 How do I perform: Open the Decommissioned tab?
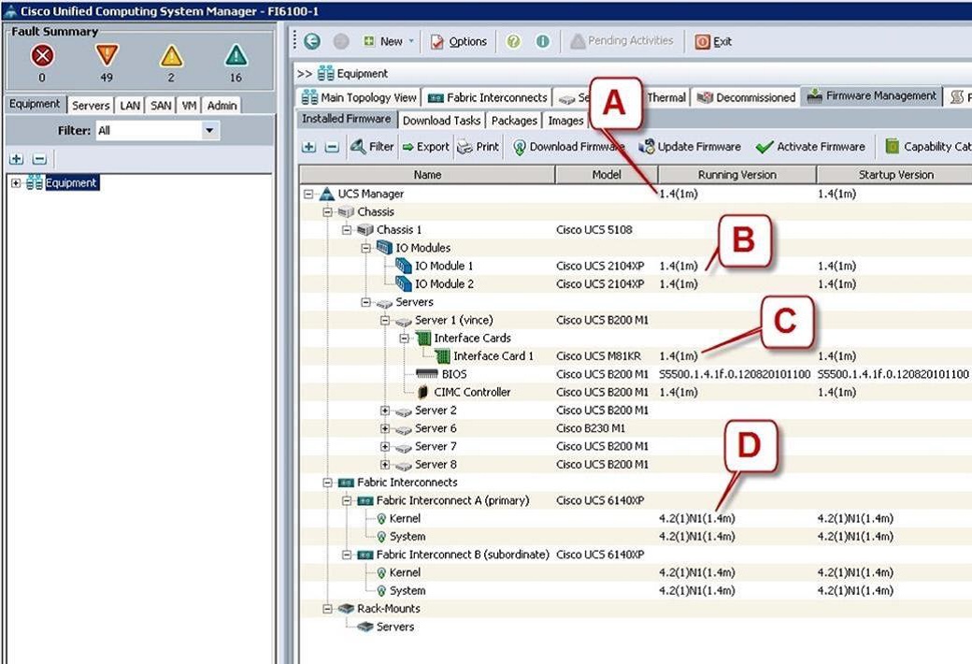[747, 97]
